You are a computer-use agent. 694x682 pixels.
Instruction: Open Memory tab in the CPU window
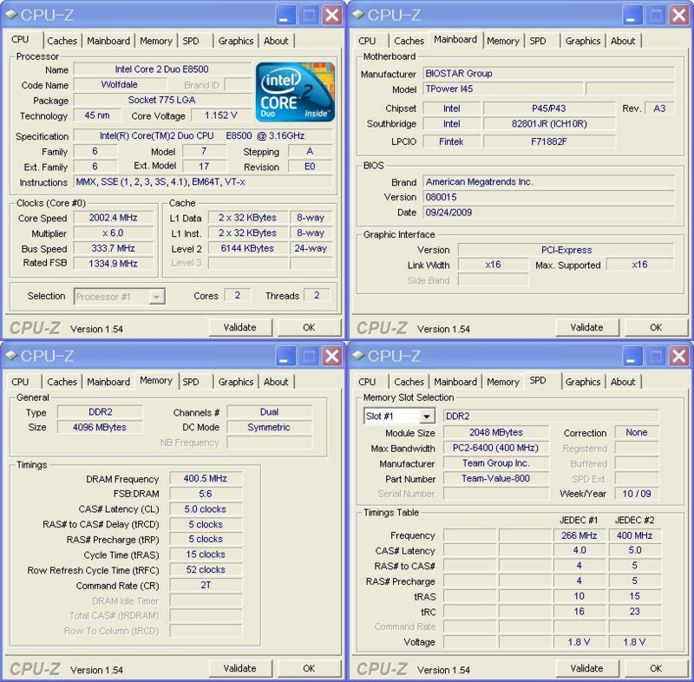click(156, 41)
